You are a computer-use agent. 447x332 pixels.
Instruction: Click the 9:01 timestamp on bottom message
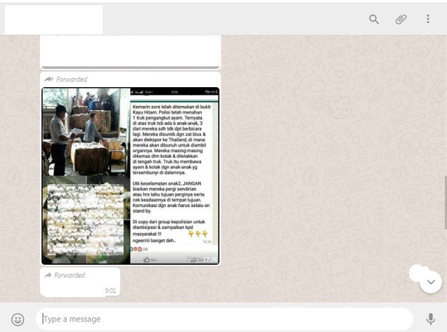click(x=110, y=290)
